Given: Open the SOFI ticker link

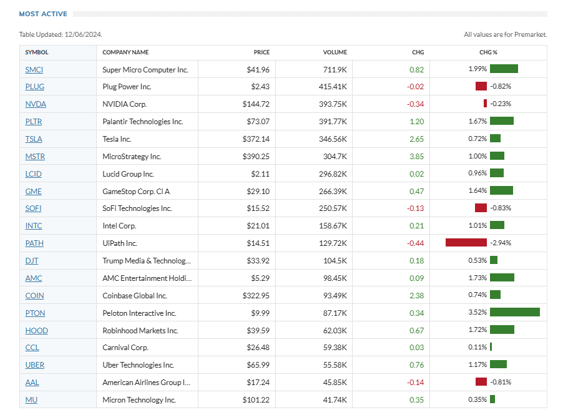Looking at the screenshot, I should (33, 208).
